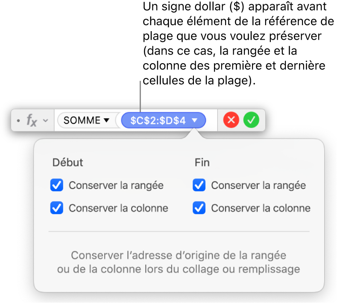Click the red cancel formula button
This screenshot has height=303, width=340.
pyautogui.click(x=232, y=121)
